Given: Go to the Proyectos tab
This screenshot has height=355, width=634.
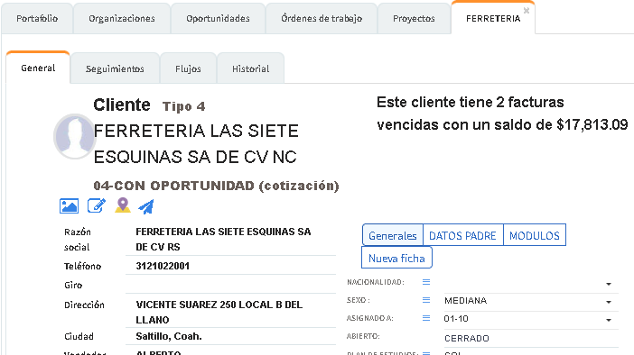Looking at the screenshot, I should click(x=414, y=19).
